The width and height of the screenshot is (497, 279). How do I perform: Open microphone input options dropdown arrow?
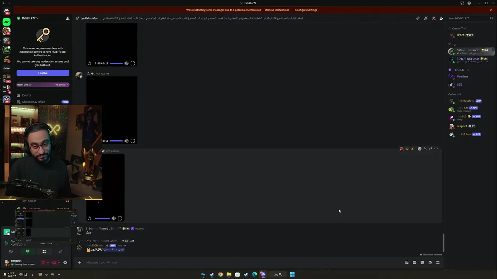48,262
